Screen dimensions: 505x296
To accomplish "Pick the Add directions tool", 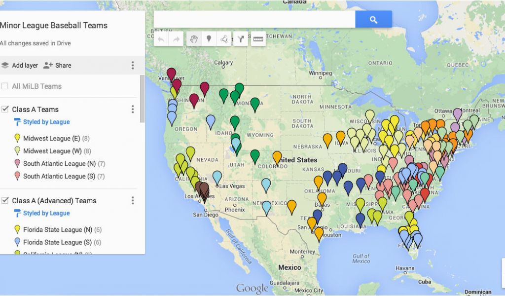I will [x=241, y=39].
